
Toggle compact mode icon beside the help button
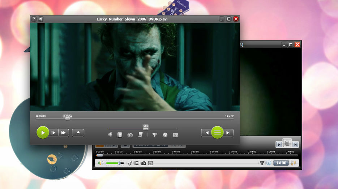(x=41, y=19)
